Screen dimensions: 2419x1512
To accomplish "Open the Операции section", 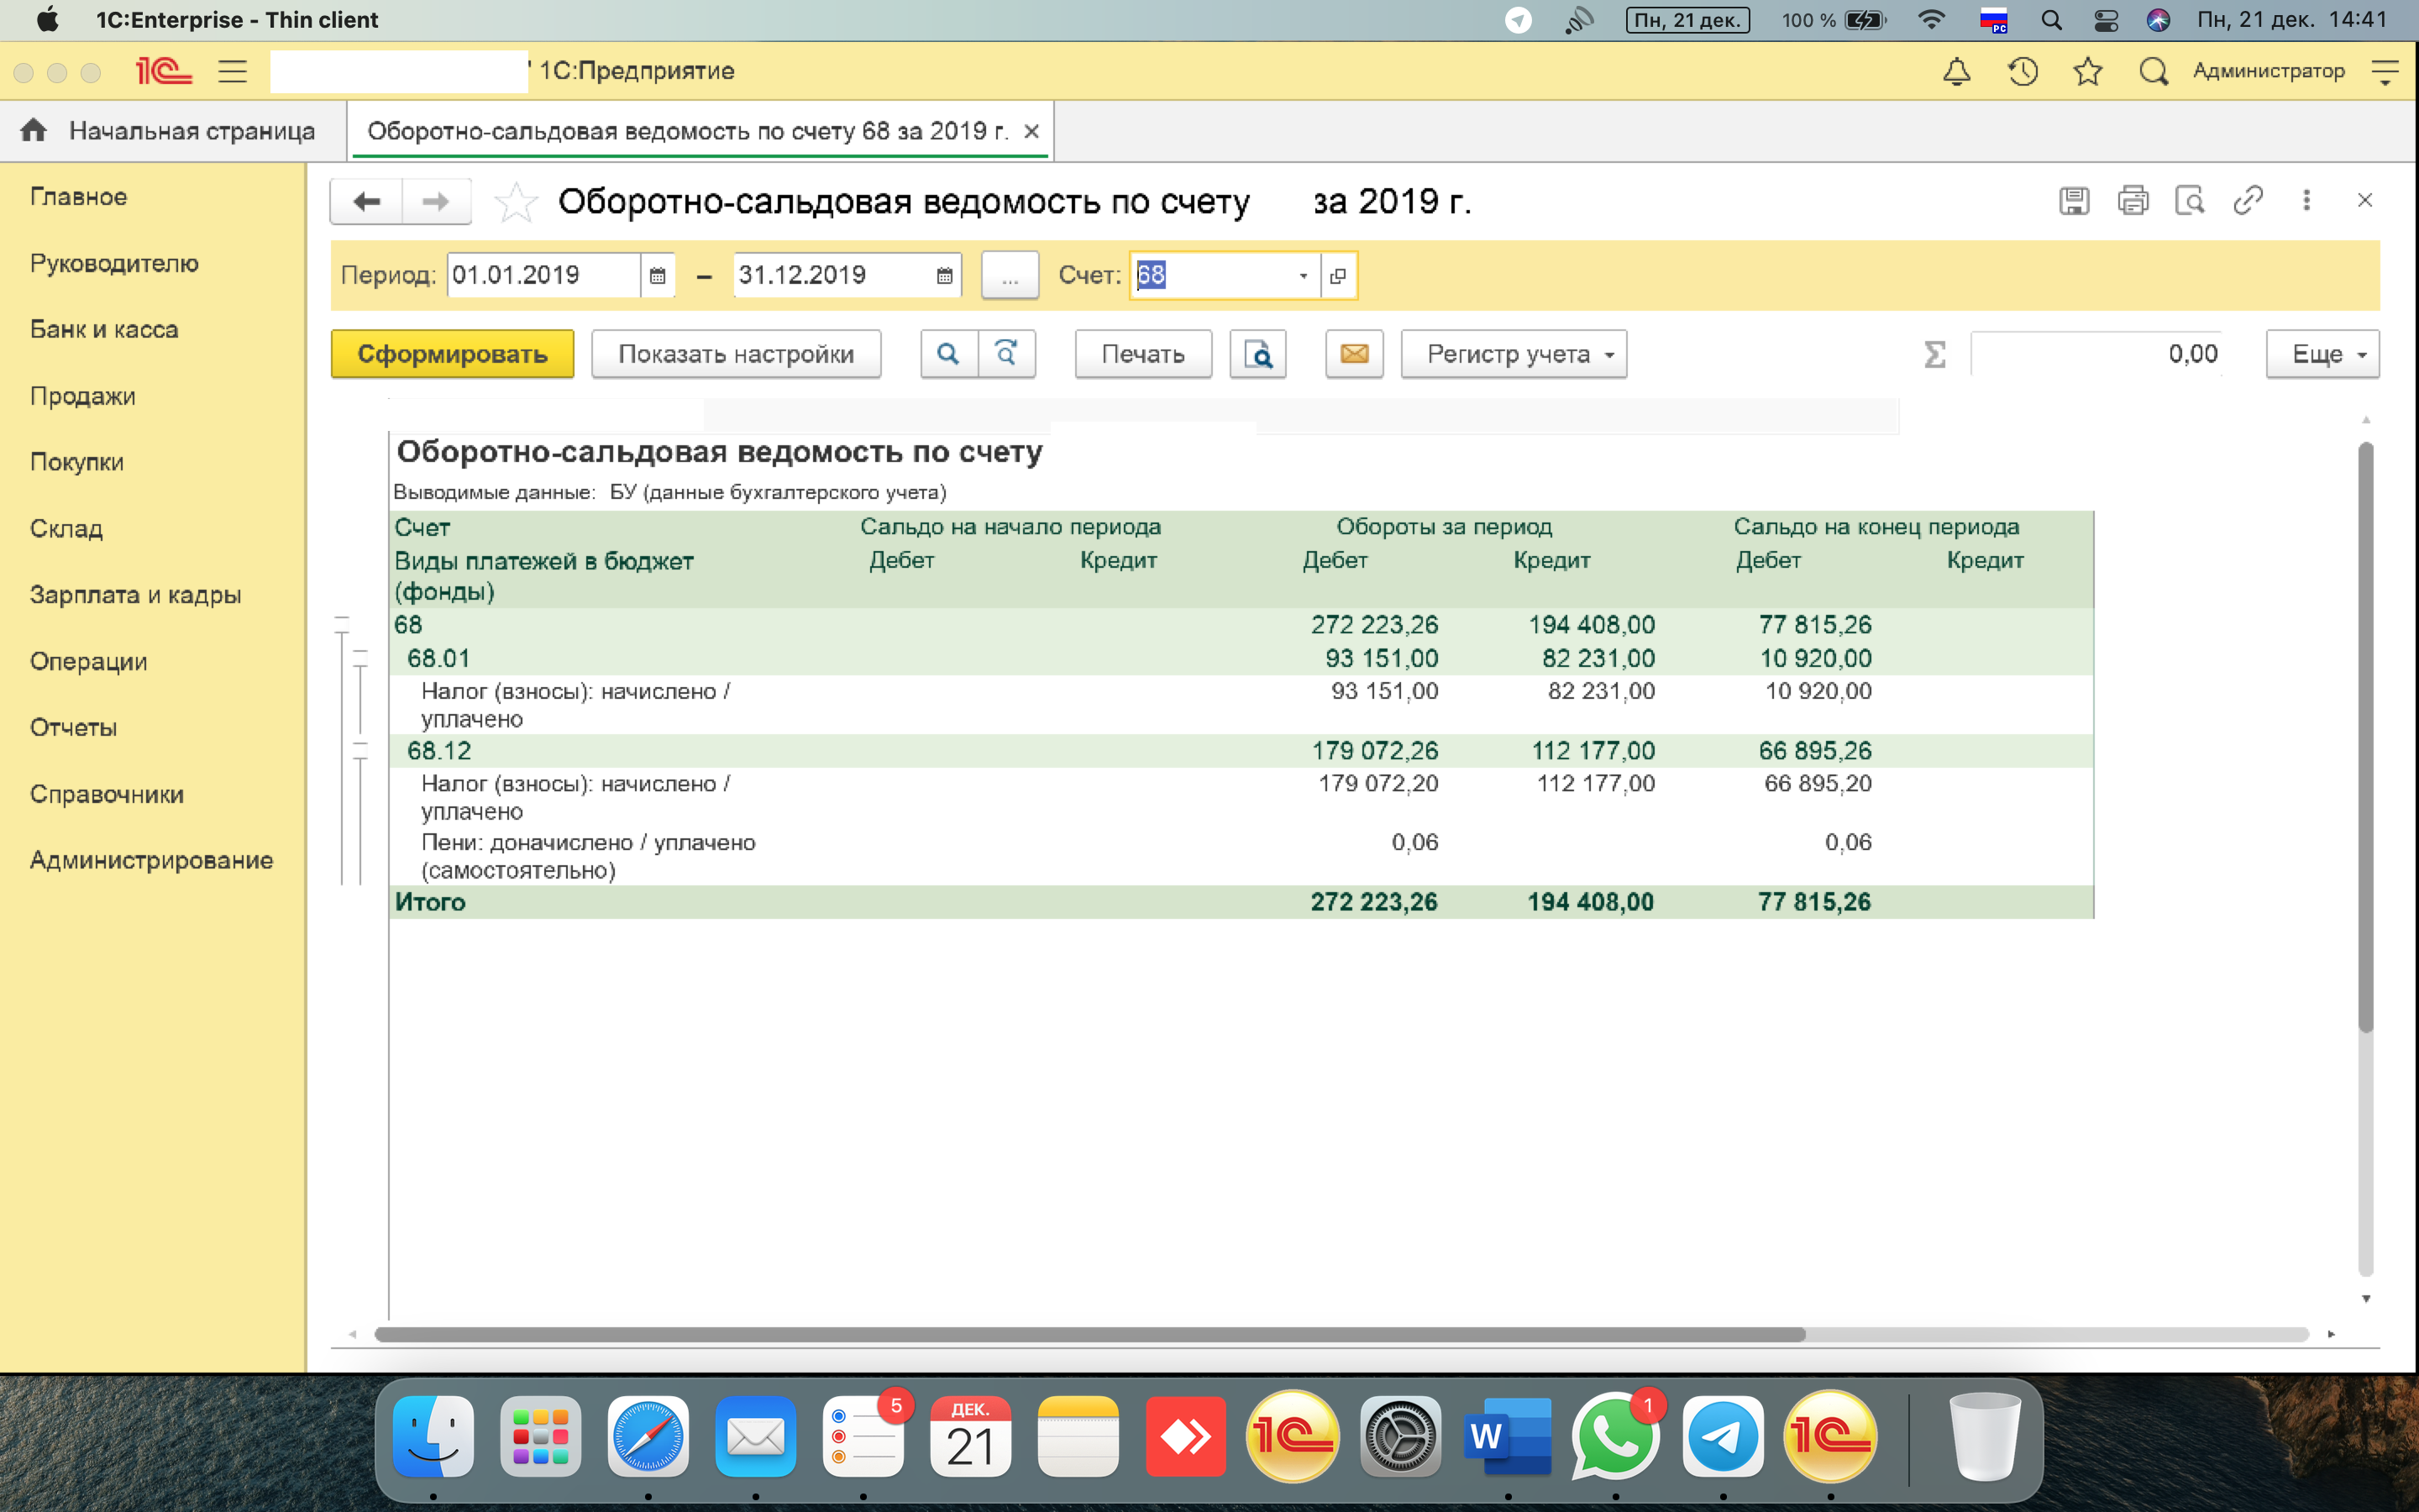I will point(89,661).
